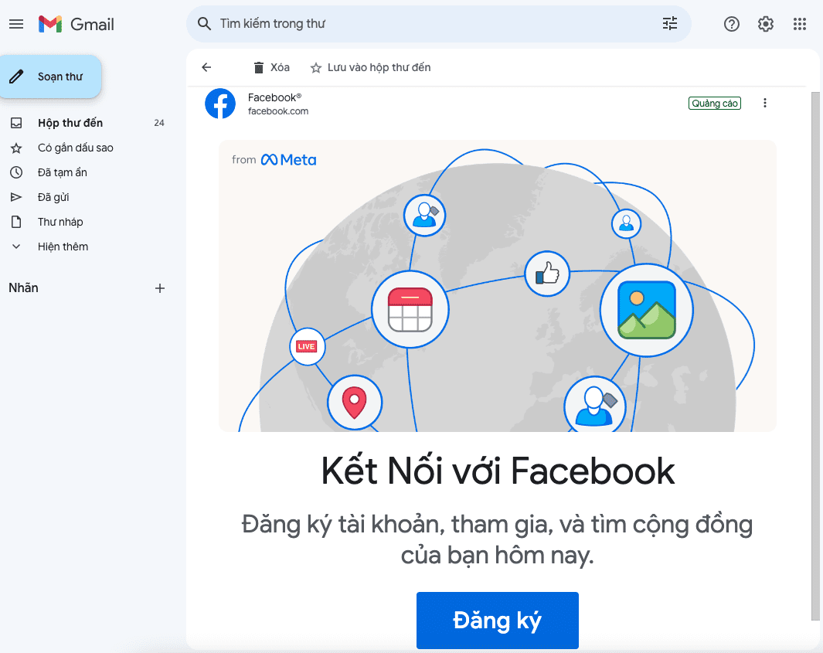
Task: Open Thư nháp folder
Action: tap(60, 222)
